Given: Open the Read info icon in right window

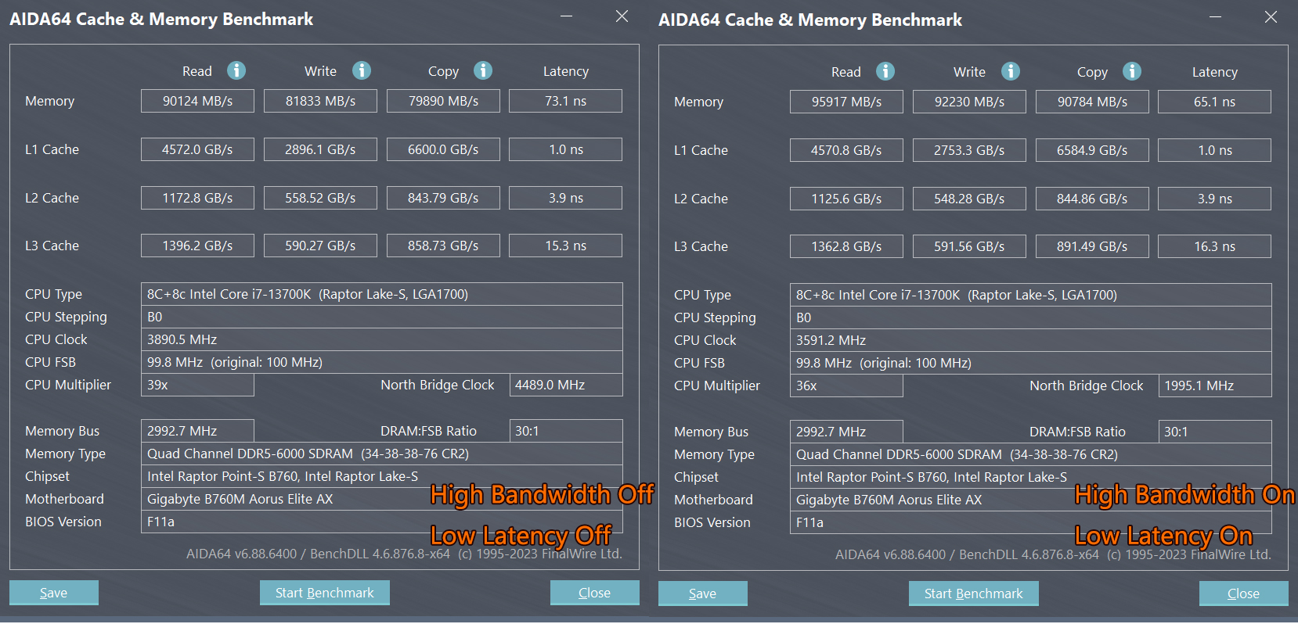Looking at the screenshot, I should (885, 71).
